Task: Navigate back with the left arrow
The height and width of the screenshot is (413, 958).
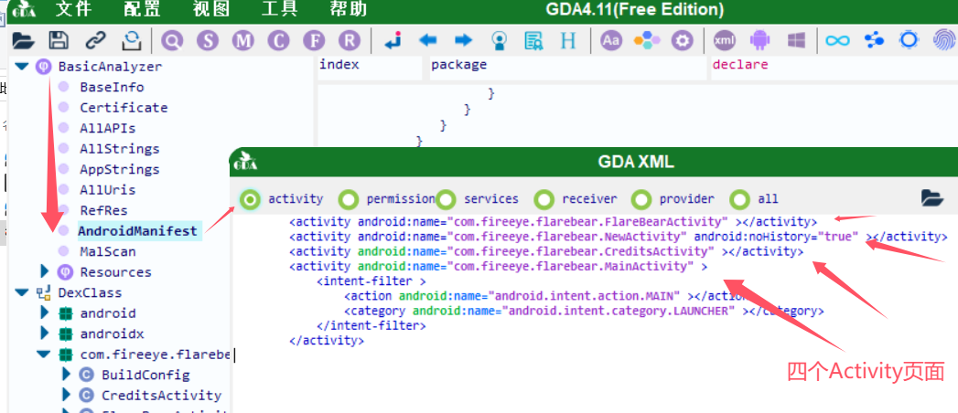Action: point(427,41)
